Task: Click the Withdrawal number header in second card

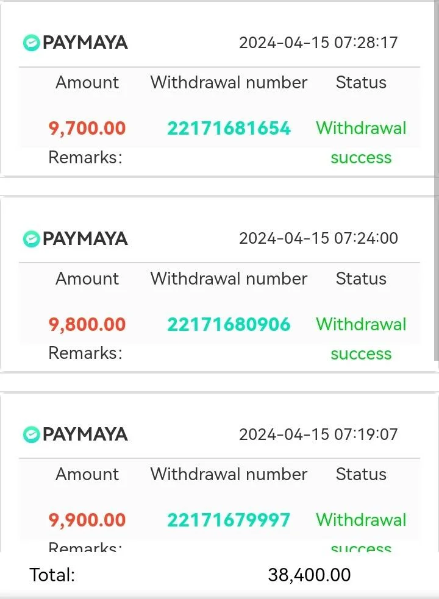Action: (x=229, y=278)
